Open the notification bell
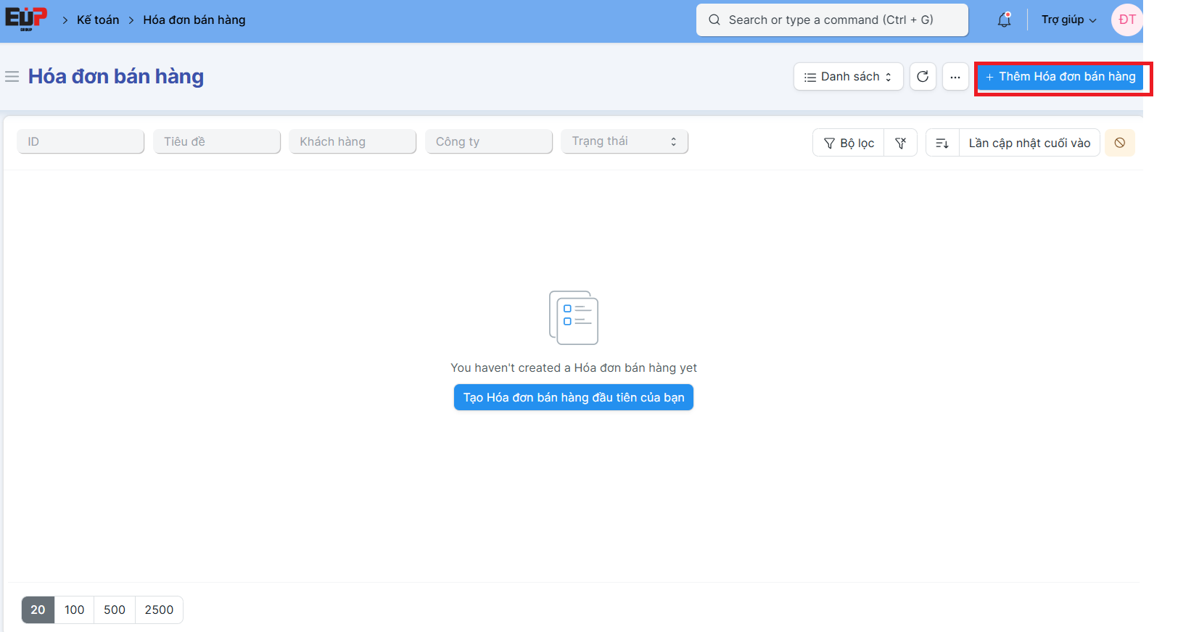The width and height of the screenshot is (1191, 632). click(1004, 20)
